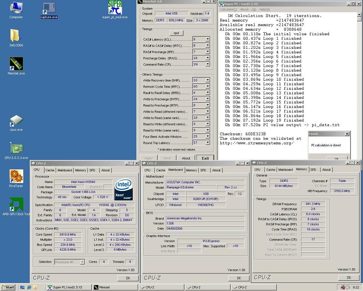Expand RAS# to CAS# Delay dropdown
Screen dimensions: 363x291
208,45
